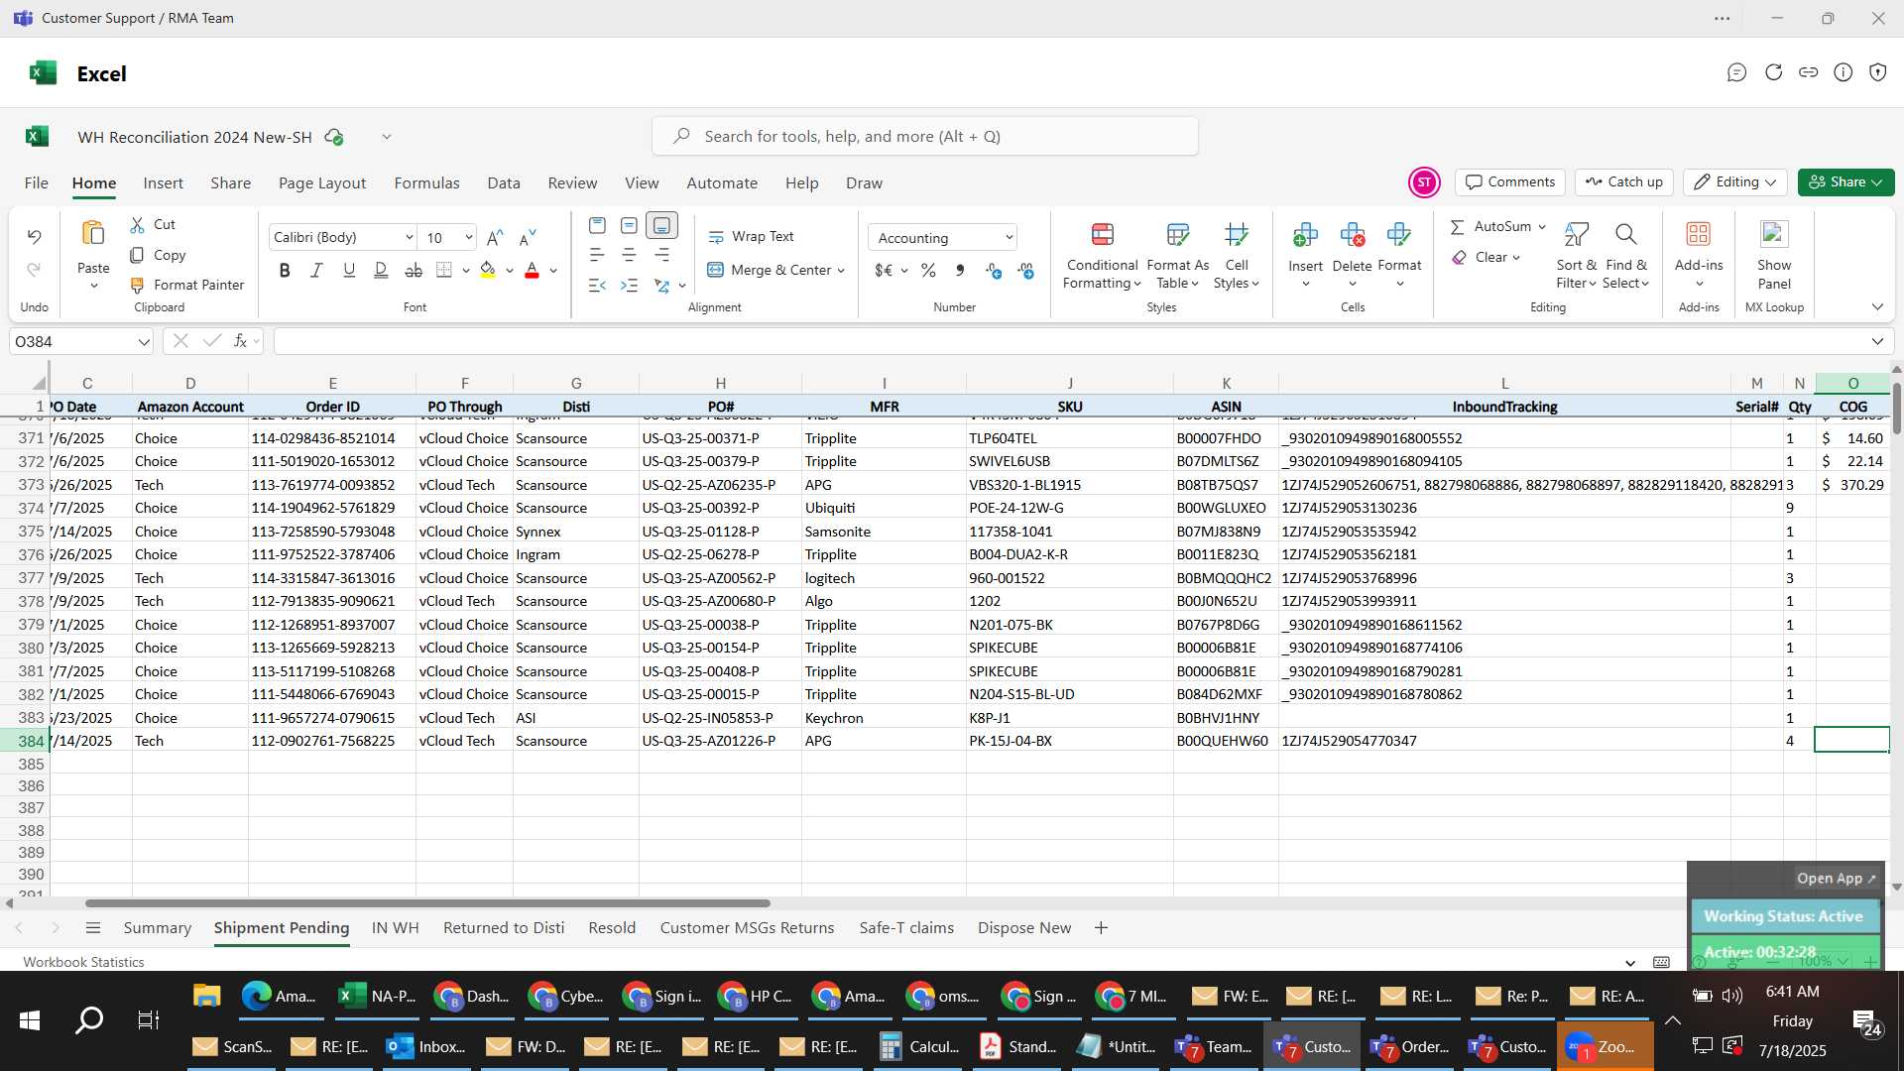
Task: Switch to the IN WH sheet tab
Action: pos(396,928)
